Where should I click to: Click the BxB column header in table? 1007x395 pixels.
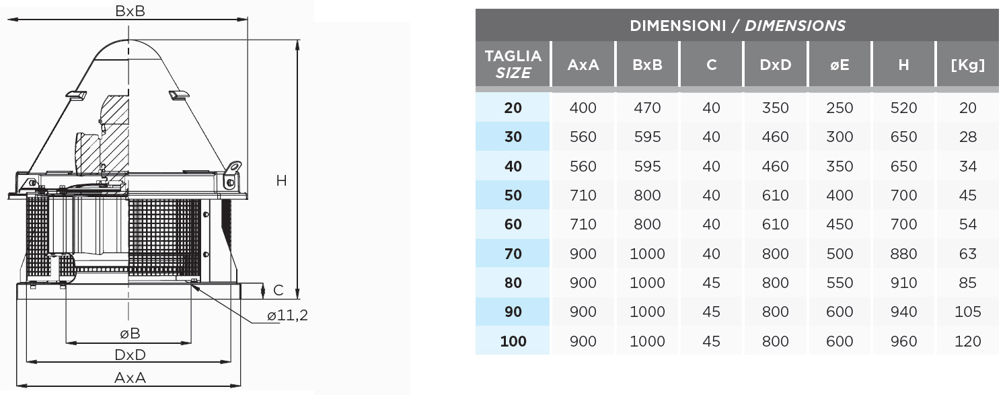pos(647,65)
